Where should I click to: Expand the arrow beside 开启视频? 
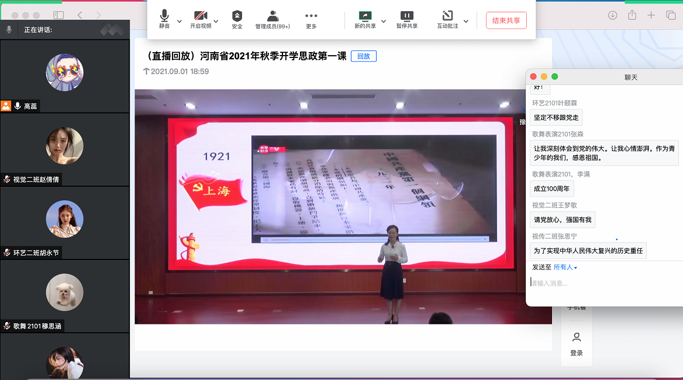[216, 21]
